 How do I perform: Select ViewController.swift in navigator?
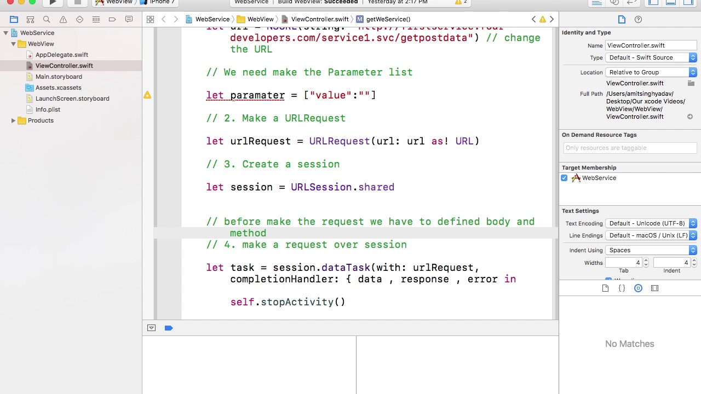click(x=64, y=66)
